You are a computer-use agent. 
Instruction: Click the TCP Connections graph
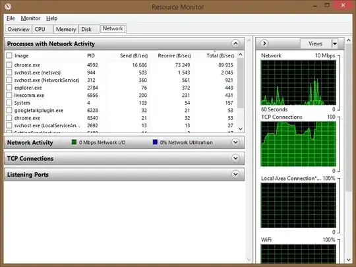(x=299, y=144)
